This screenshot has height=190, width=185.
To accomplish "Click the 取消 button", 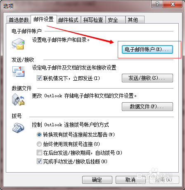I will pos(130,180).
